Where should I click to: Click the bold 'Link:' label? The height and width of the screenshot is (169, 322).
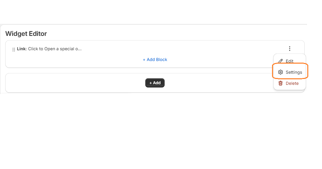(22, 49)
